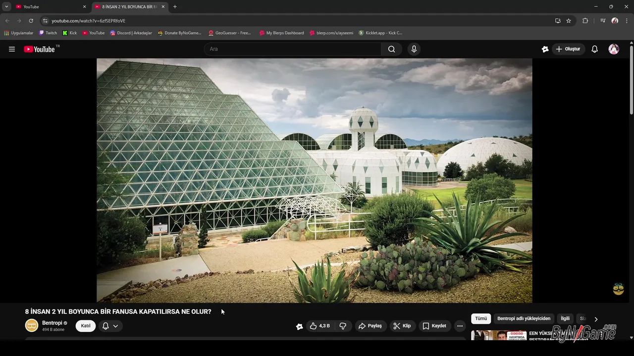
Task: Click the install app icon in address bar
Action: [x=558, y=21]
